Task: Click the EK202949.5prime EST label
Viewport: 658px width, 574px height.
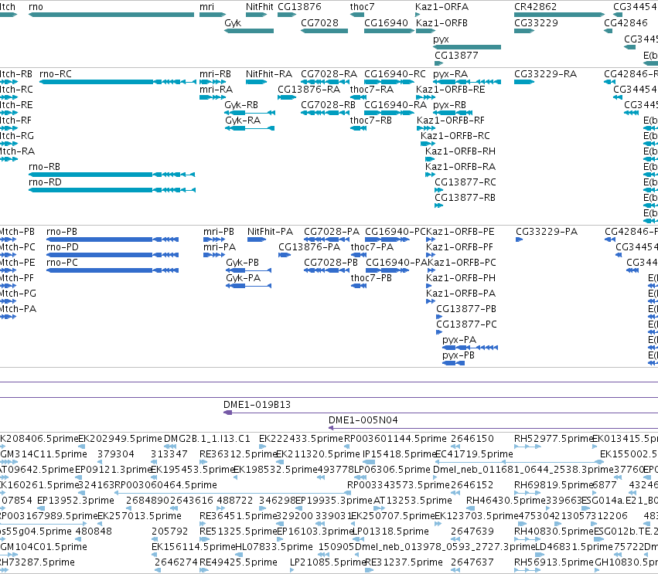Action: (120, 439)
